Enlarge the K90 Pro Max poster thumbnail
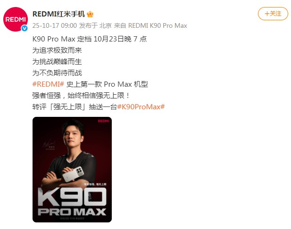291x229 pixels. pos(72,170)
